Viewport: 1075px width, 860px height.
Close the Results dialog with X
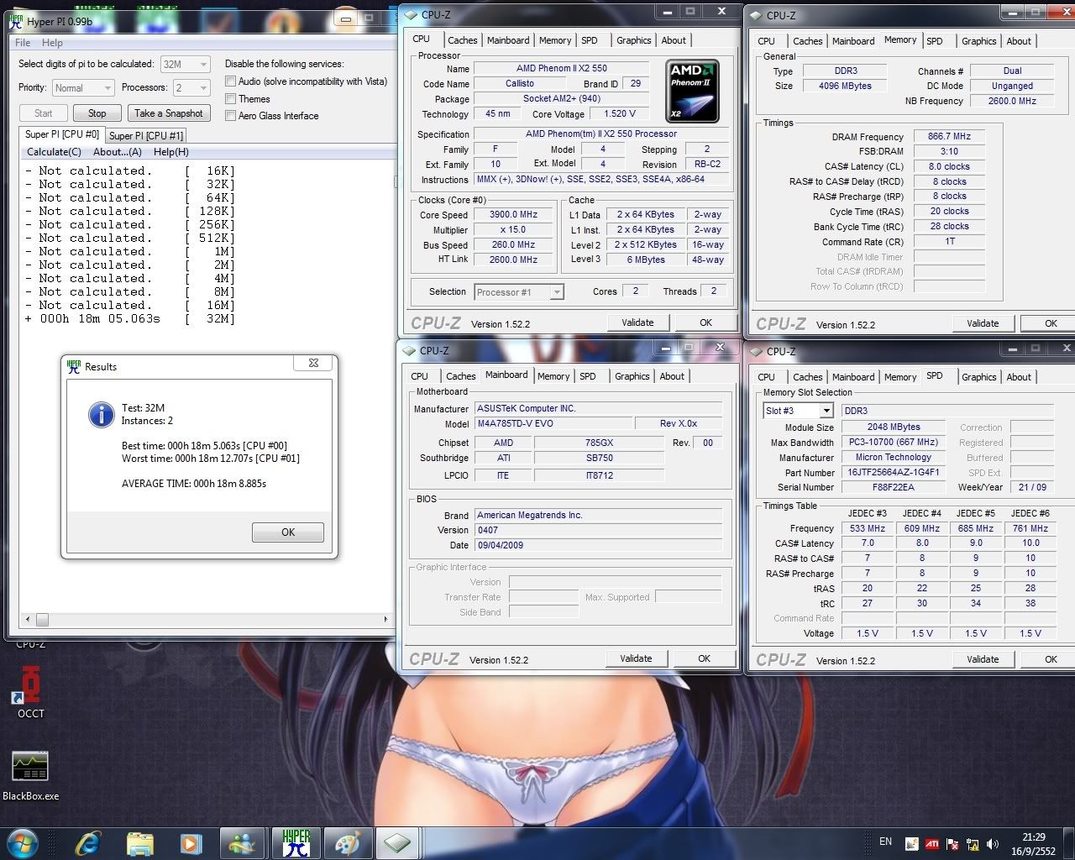click(313, 363)
